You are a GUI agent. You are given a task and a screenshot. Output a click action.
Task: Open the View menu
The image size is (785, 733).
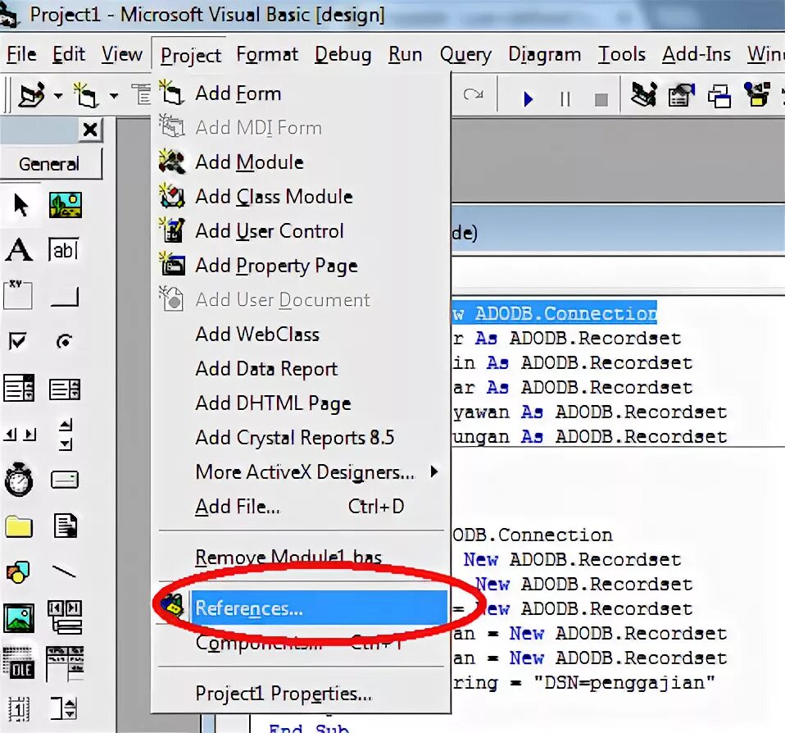pos(121,54)
